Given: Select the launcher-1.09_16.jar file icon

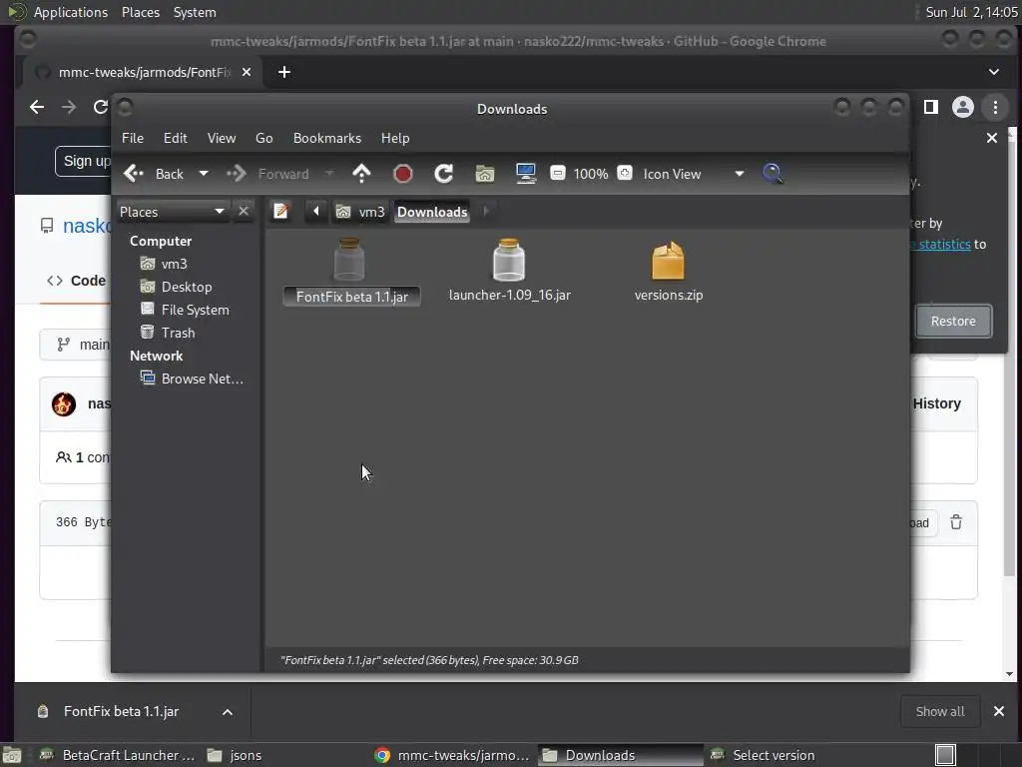Looking at the screenshot, I should pos(509,260).
